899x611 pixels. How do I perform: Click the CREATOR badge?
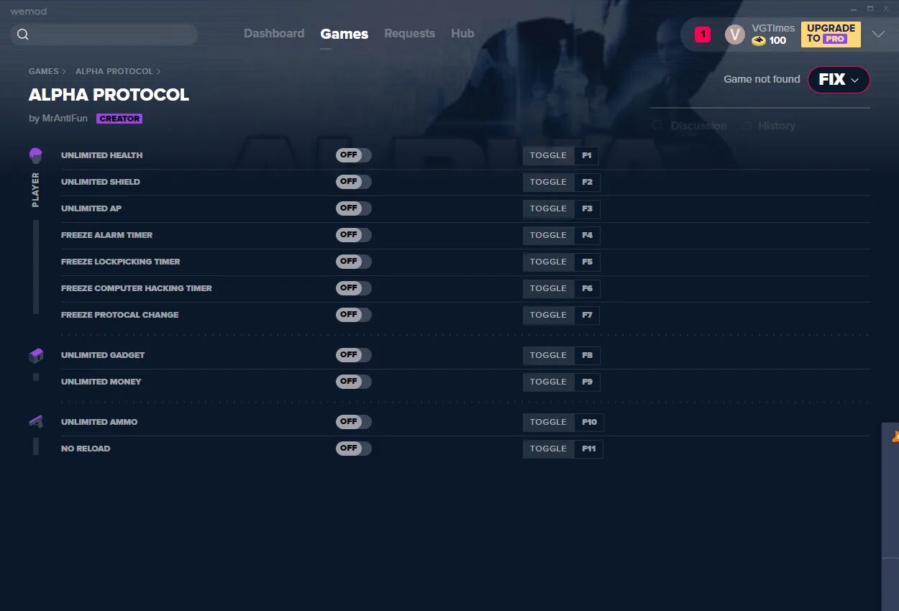tap(119, 119)
